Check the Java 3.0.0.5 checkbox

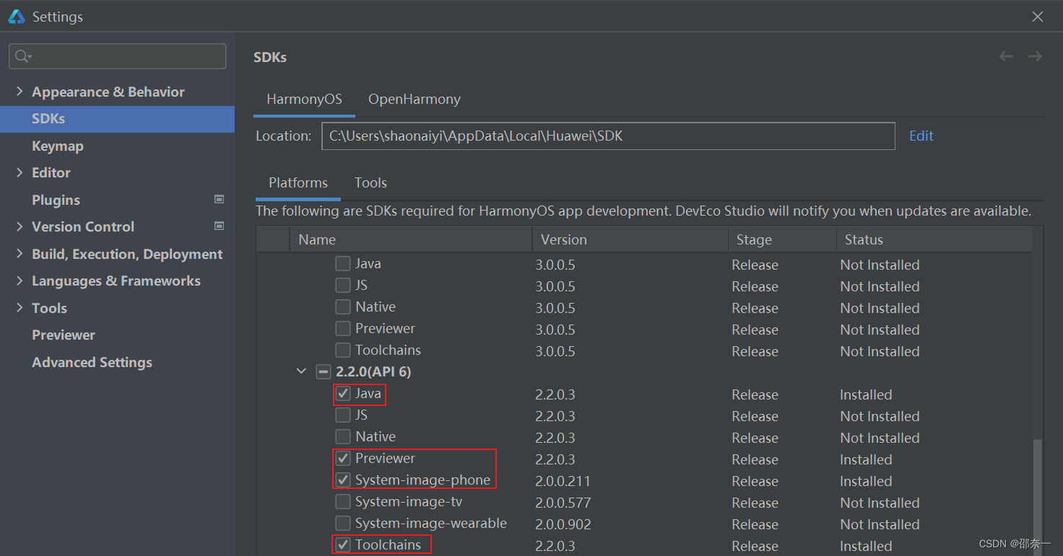point(343,264)
